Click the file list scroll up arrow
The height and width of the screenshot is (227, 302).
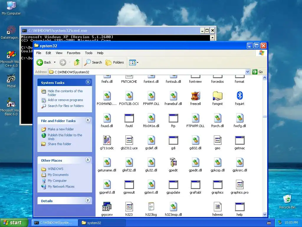click(265, 78)
